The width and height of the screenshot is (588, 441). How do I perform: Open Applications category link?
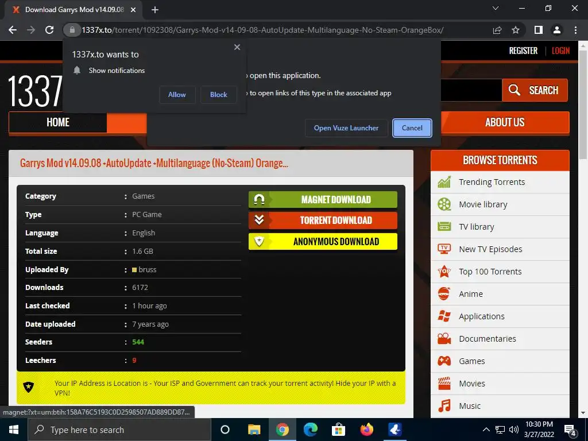(482, 316)
